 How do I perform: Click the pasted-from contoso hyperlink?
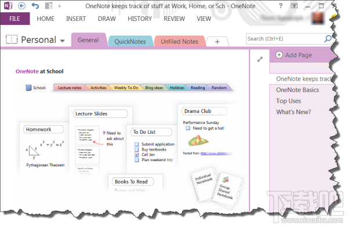tap(216, 153)
